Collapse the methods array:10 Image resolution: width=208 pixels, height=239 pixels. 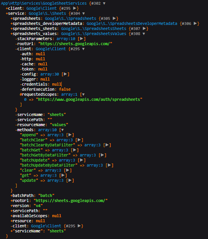coord(62,130)
